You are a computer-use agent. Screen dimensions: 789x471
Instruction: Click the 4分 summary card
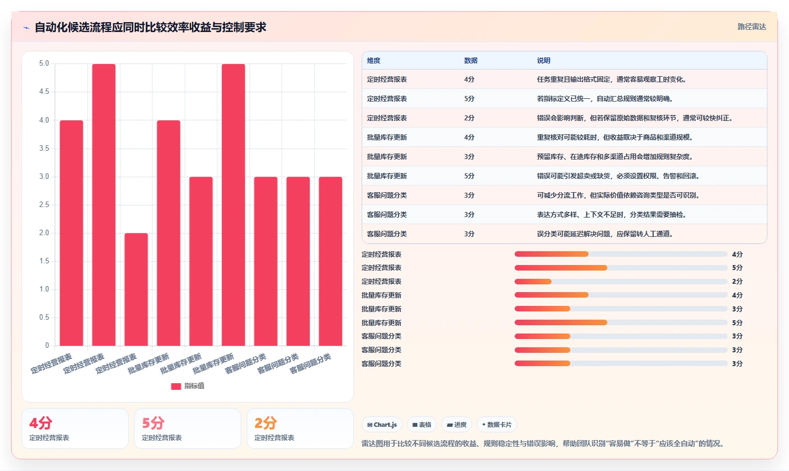pos(75,428)
